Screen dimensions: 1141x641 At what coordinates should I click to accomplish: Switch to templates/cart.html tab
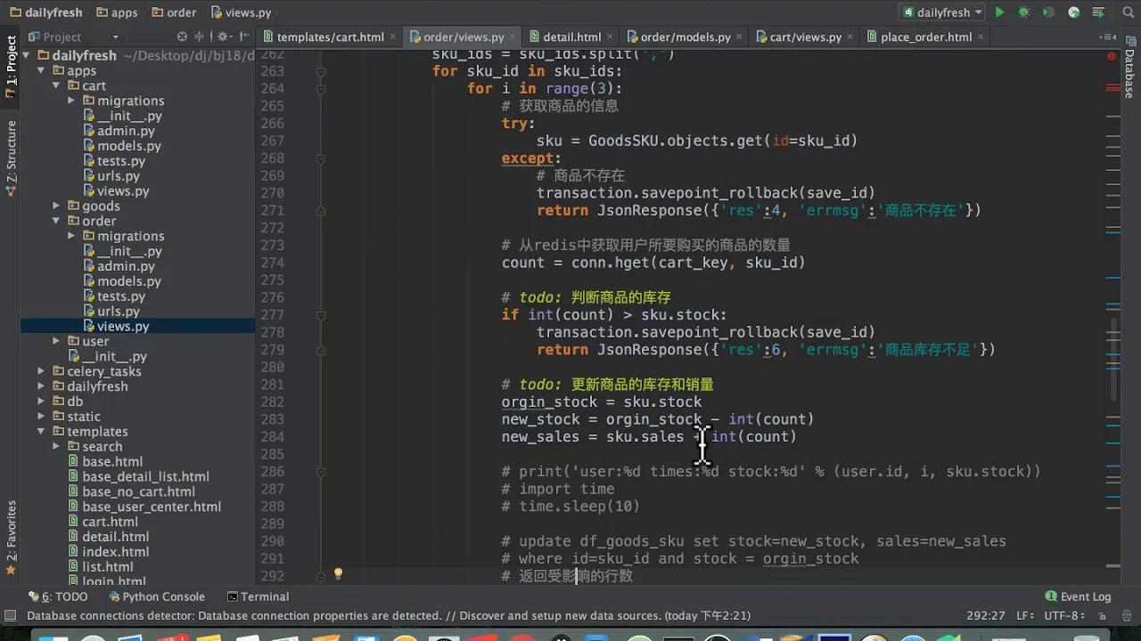(x=330, y=37)
